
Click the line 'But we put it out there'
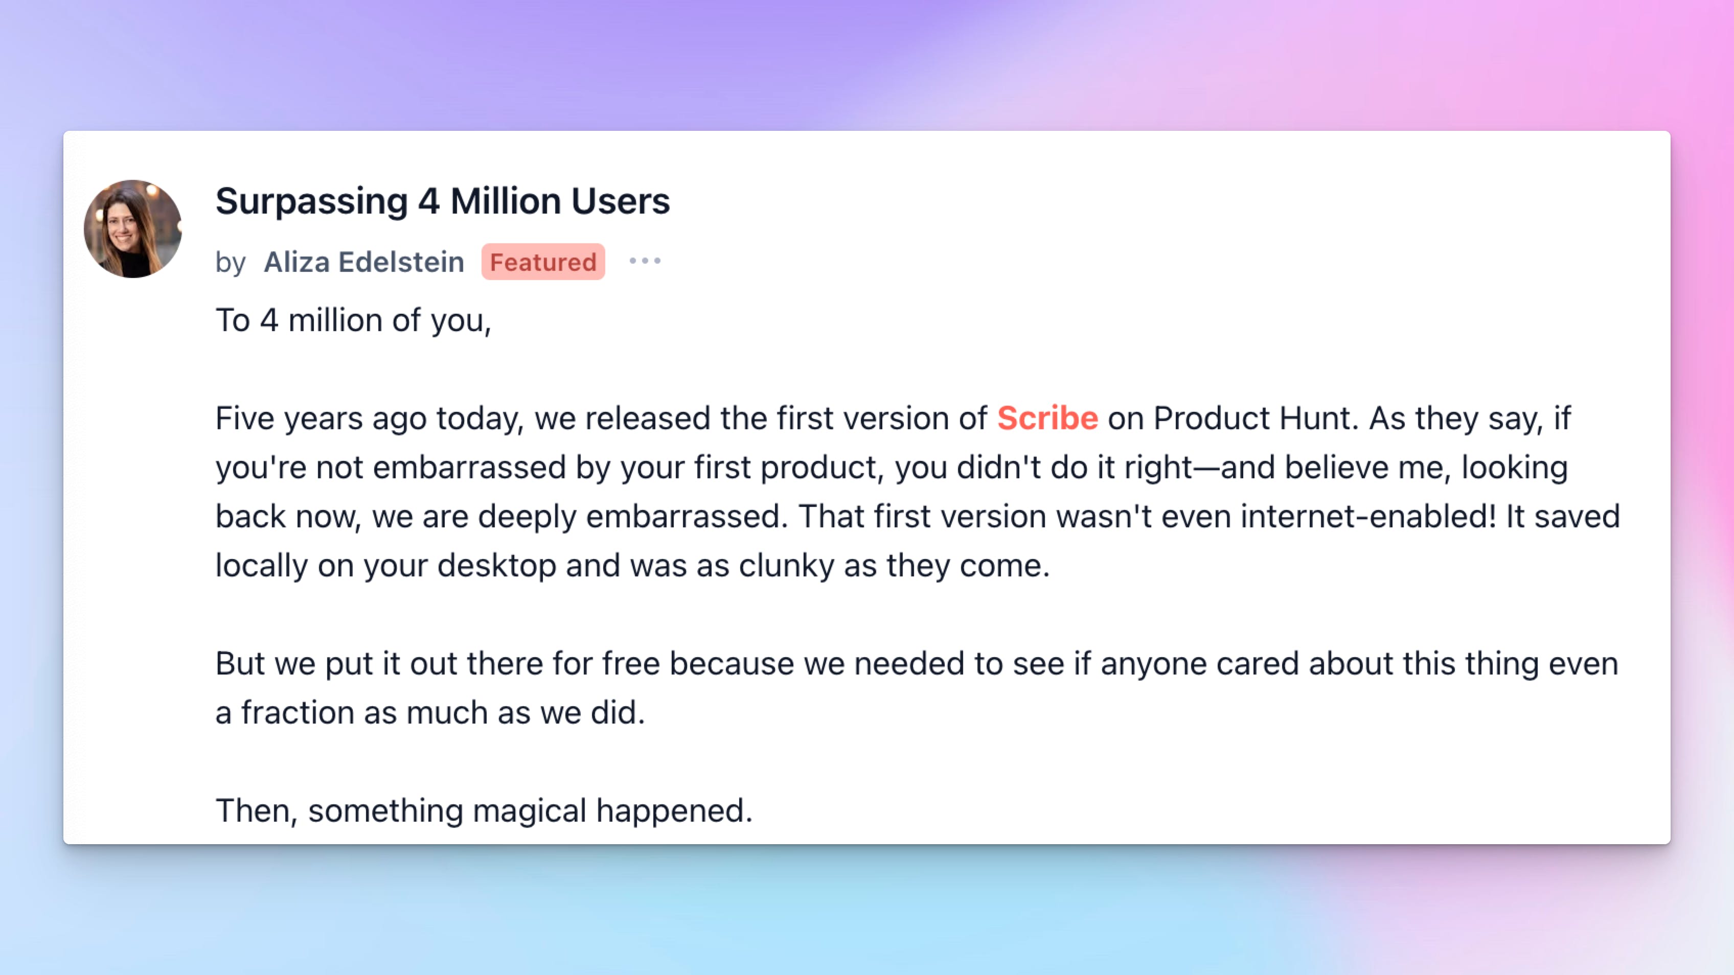pos(917,663)
